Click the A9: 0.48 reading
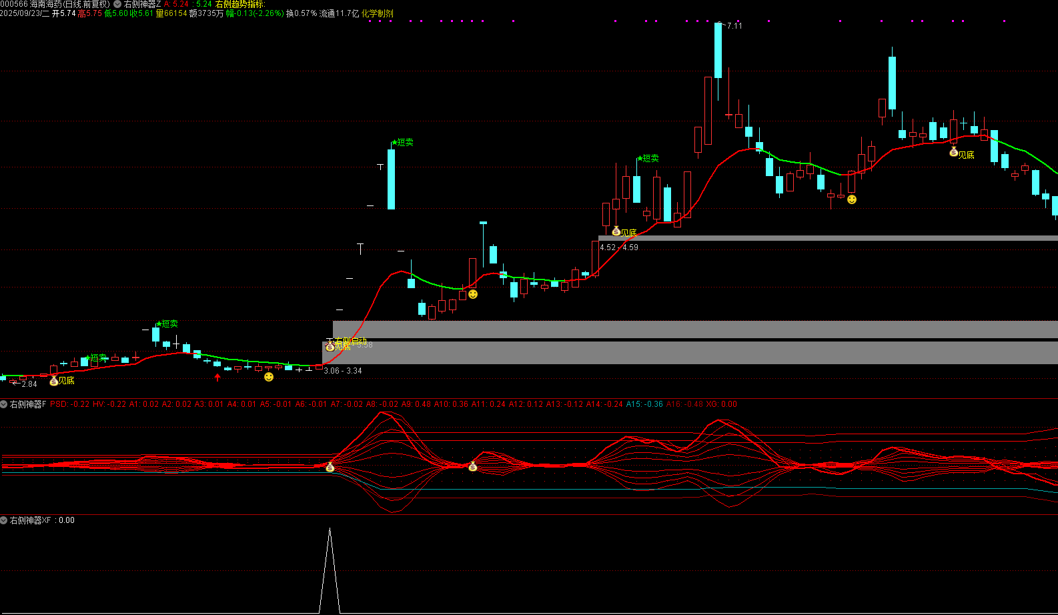 coord(416,404)
